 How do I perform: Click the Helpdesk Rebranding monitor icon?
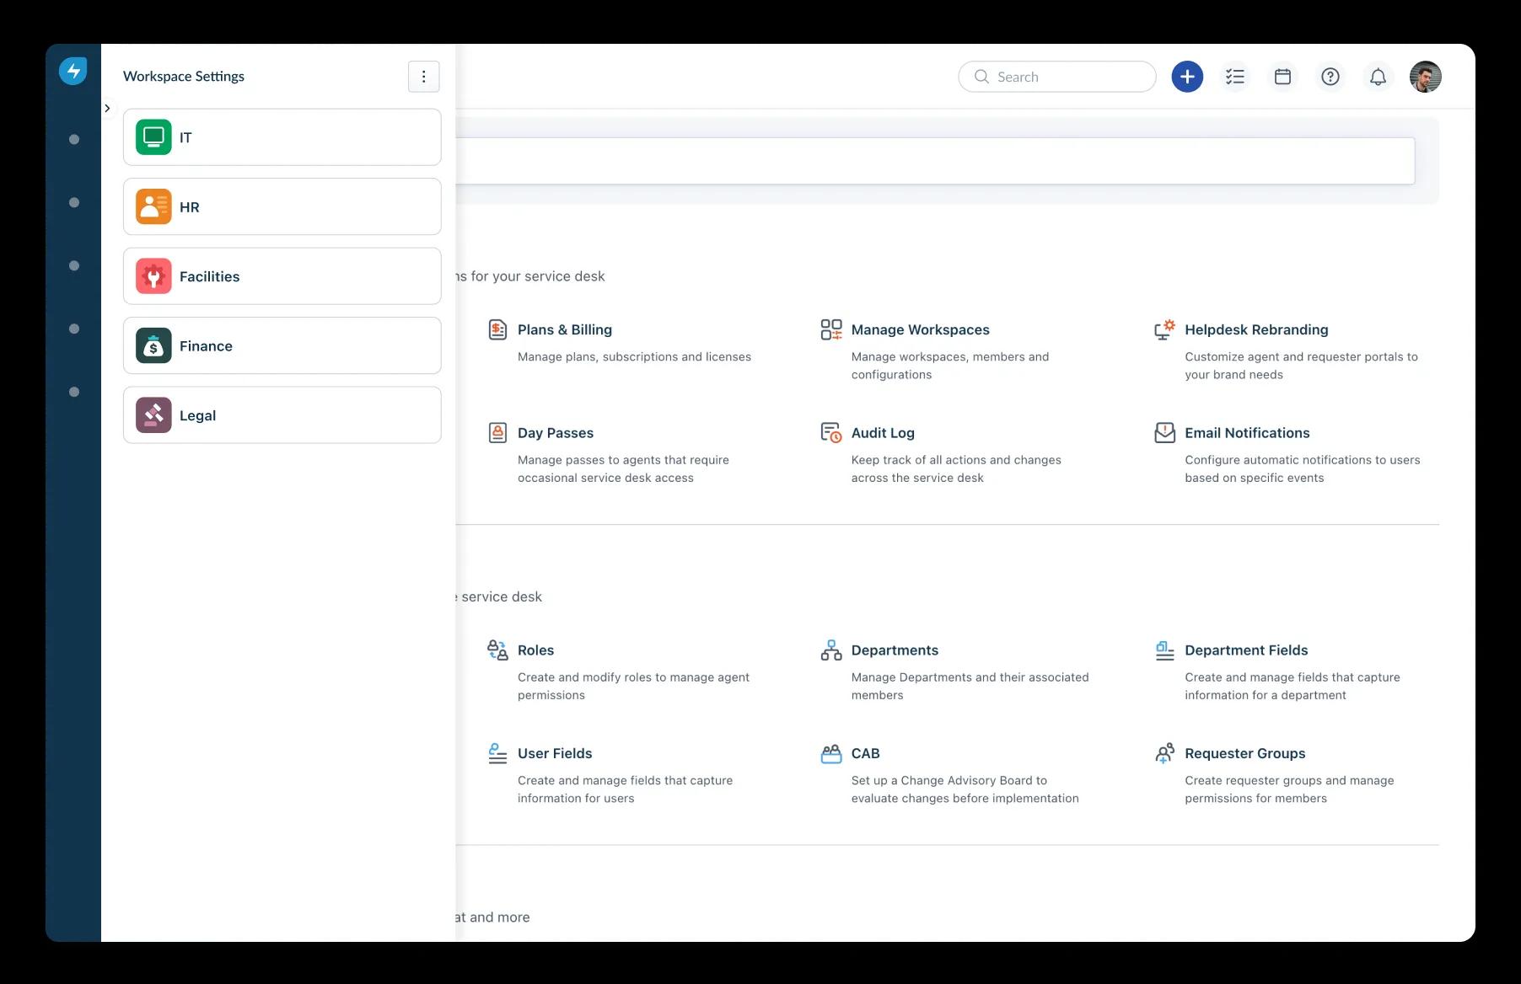tap(1164, 329)
